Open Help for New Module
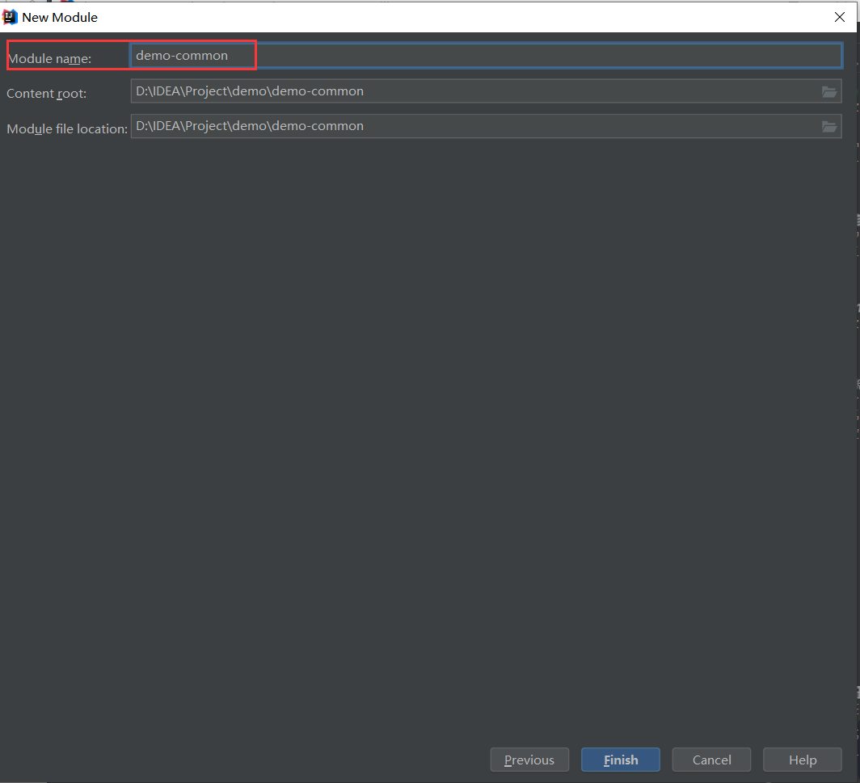The height and width of the screenshot is (783, 860). pyautogui.click(x=803, y=760)
